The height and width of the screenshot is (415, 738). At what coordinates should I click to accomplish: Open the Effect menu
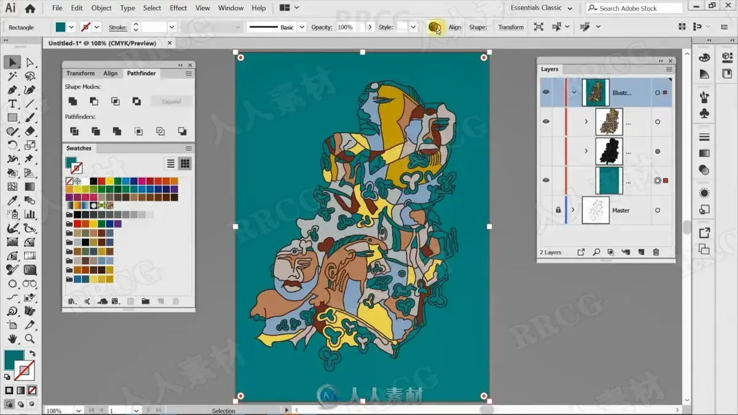pos(178,8)
